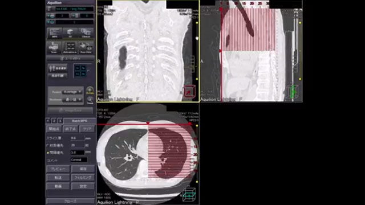Switch to tab 2
Screen dimensions: 365x205
[x=54, y=121]
